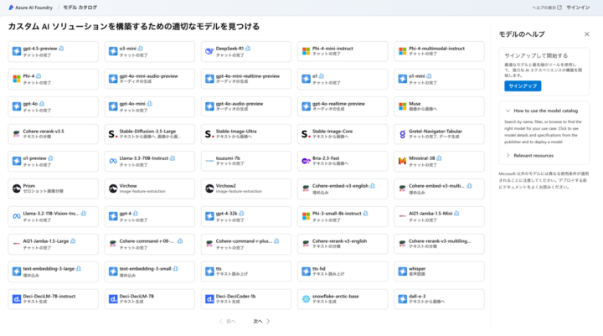Click the badge icon next to gpt-4.5-preview

click(x=61, y=49)
